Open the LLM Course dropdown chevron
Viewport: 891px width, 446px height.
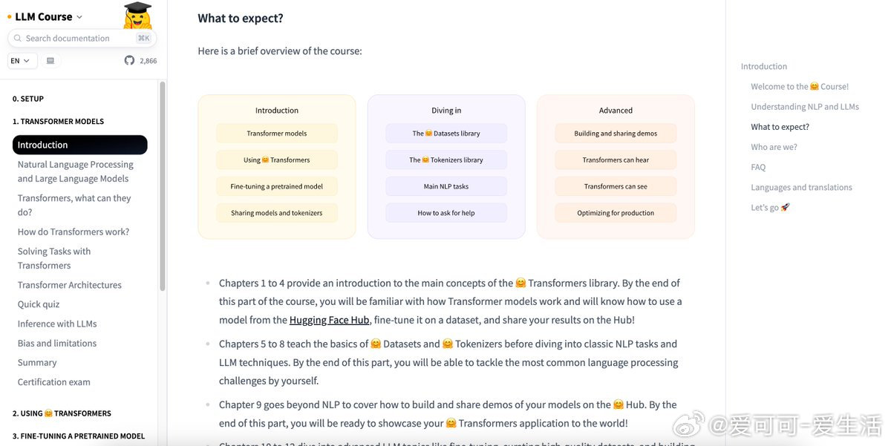point(79,17)
